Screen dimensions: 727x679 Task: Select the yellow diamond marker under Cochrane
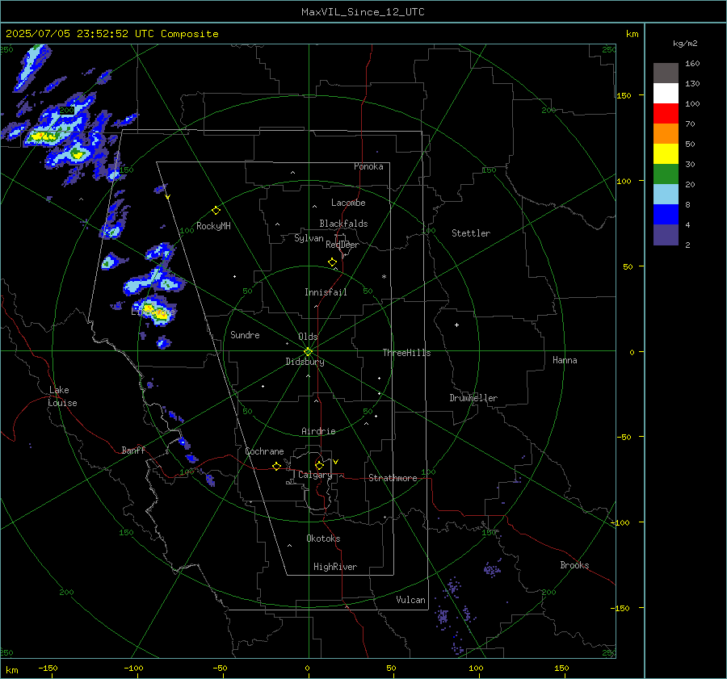(x=276, y=467)
